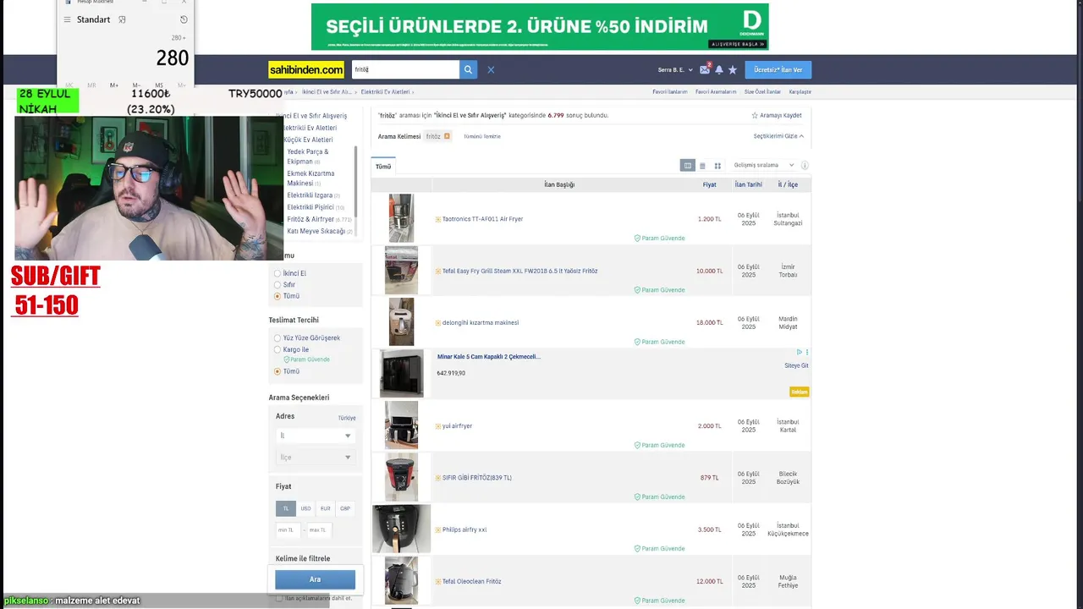Open Elektrikli Izgara category
This screenshot has width=1083, height=609.
tap(310, 195)
